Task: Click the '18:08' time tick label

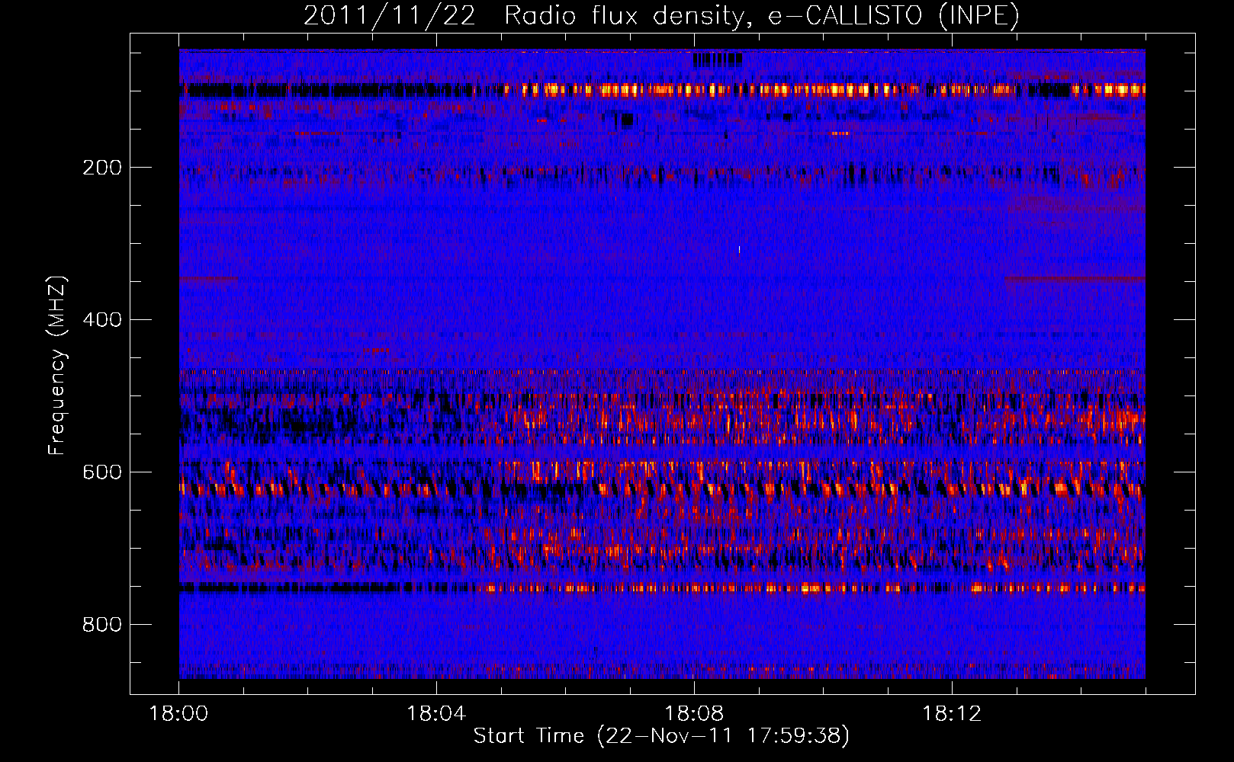Action: (x=694, y=714)
